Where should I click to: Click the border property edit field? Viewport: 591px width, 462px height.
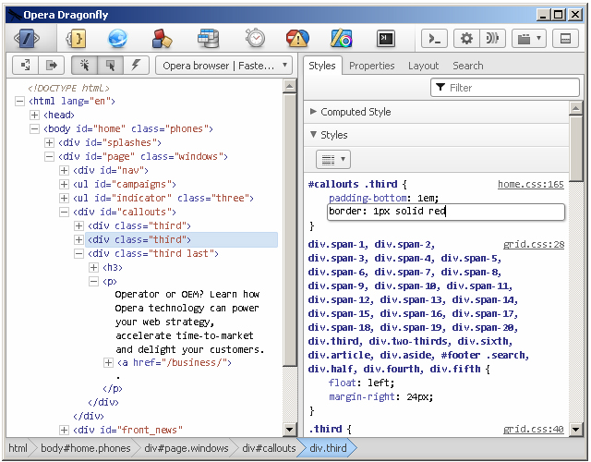click(x=446, y=212)
